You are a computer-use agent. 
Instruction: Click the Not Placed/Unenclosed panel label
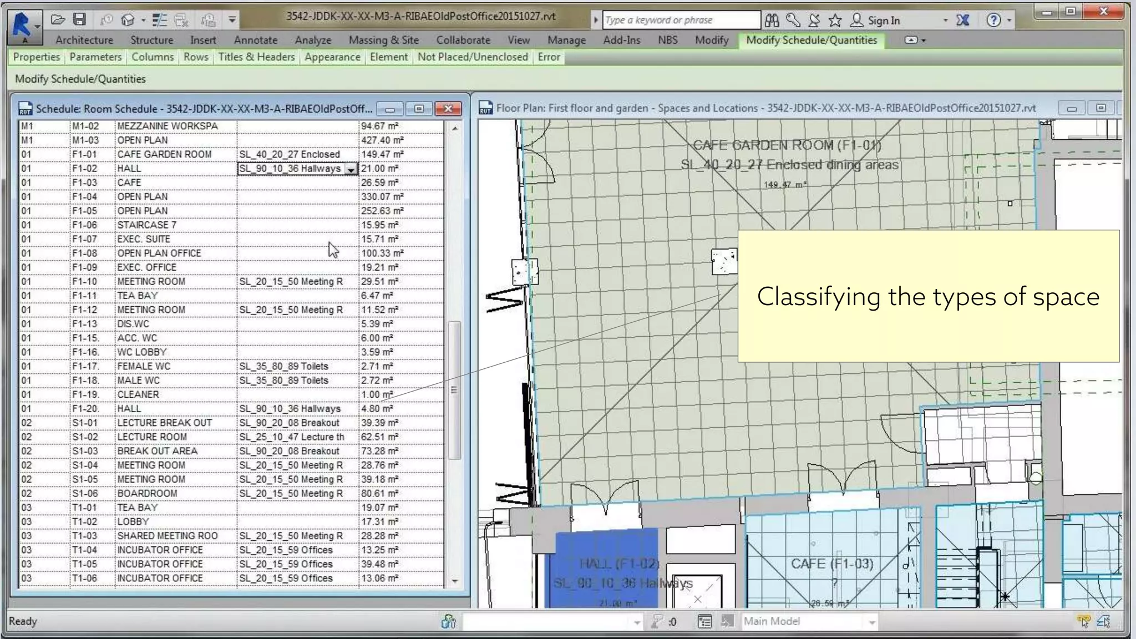coord(473,57)
